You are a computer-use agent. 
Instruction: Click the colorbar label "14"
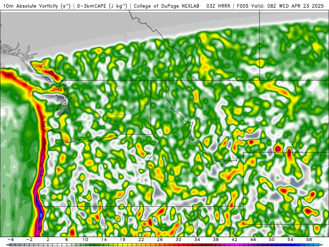click(x=104, y=239)
